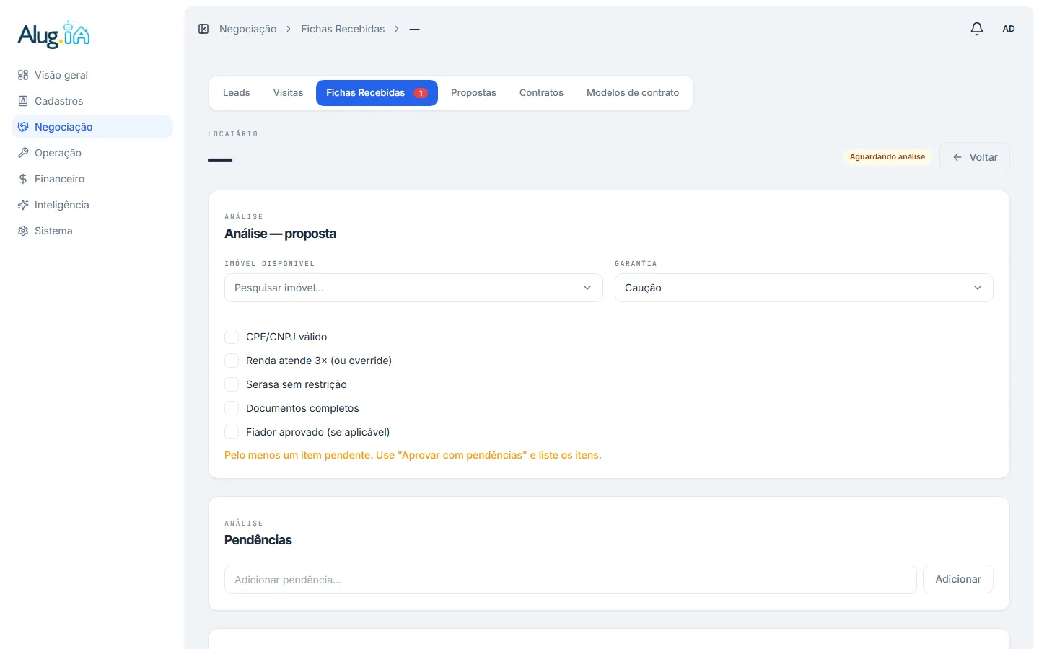Click the Aguardando análise status badge
Image resolution: width=1039 pixels, height=649 pixels.
[887, 156]
